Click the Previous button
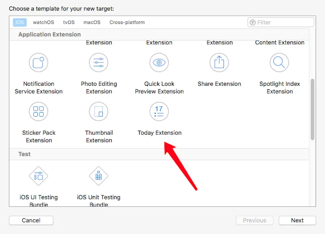325x234 pixels. tap(254, 221)
